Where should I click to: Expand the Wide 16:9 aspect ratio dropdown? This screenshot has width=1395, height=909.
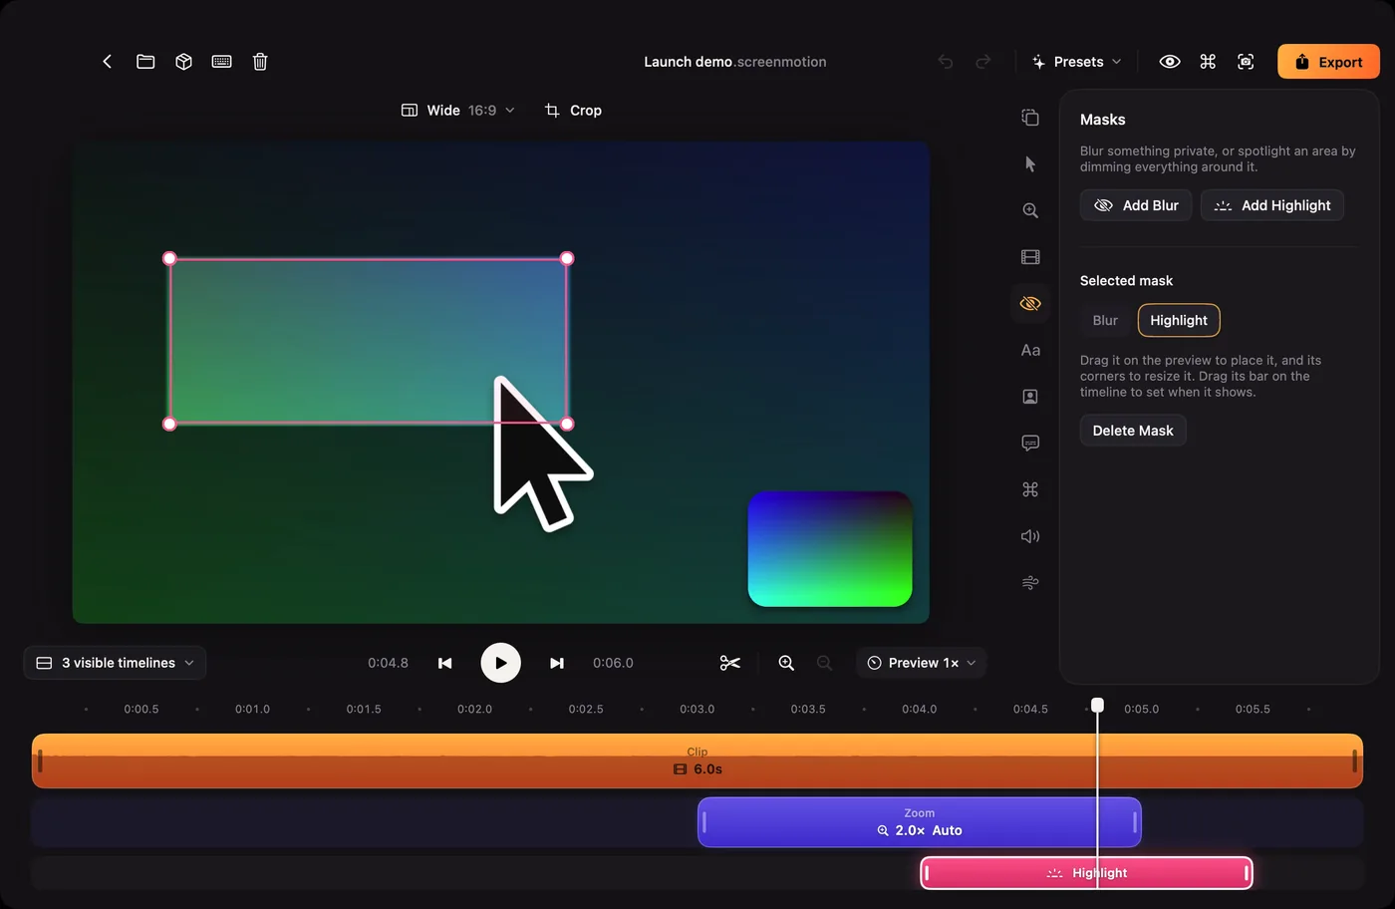click(x=458, y=111)
